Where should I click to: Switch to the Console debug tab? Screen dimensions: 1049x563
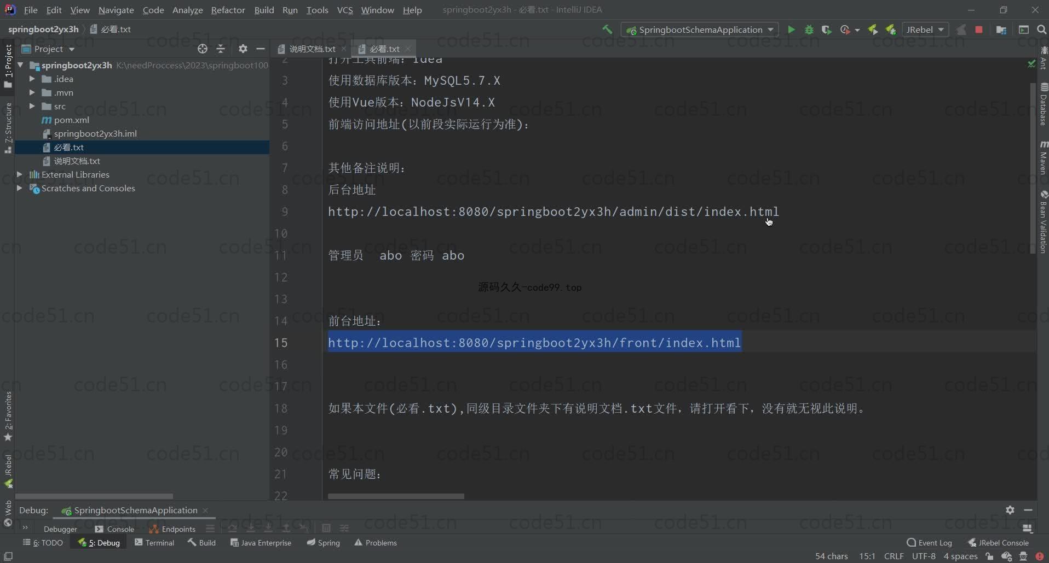click(x=114, y=529)
